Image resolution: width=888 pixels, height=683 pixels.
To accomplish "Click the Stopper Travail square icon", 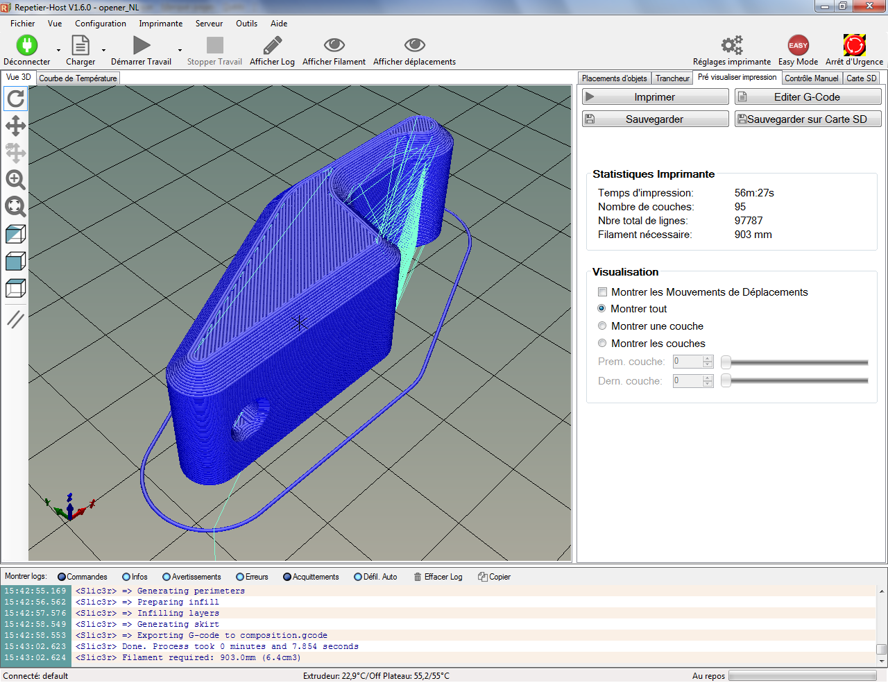I will tap(215, 46).
